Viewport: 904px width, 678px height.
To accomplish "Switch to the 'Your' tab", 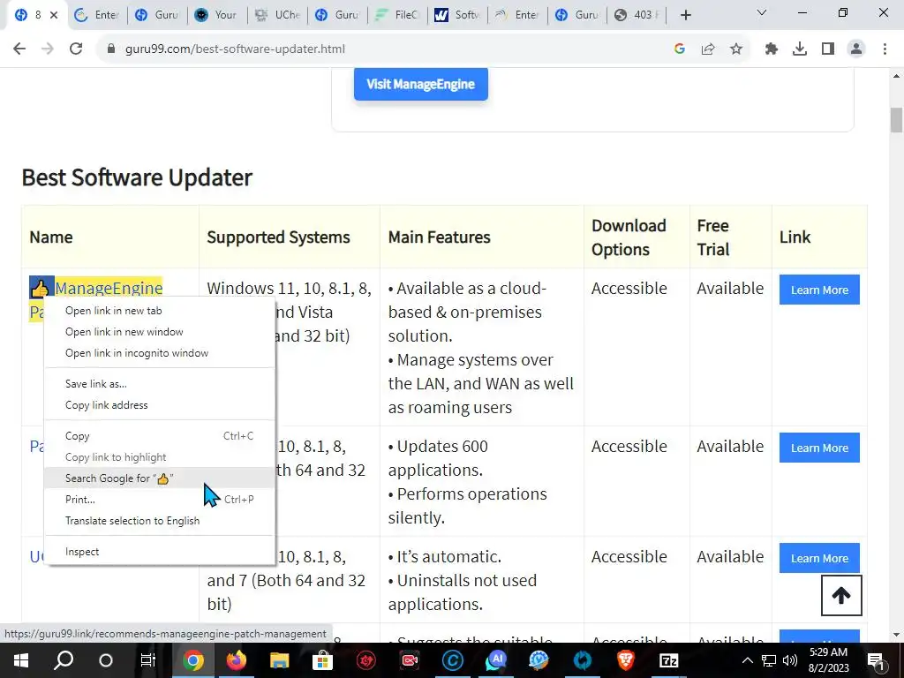I will tap(217, 15).
